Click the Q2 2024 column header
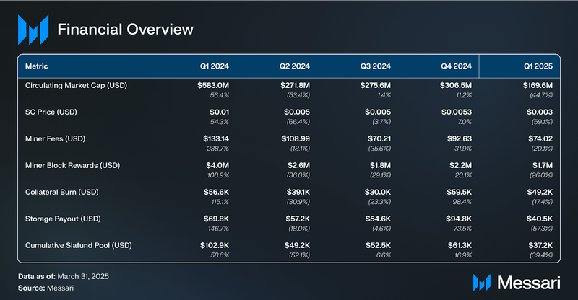The width and height of the screenshot is (578, 300). click(x=295, y=66)
